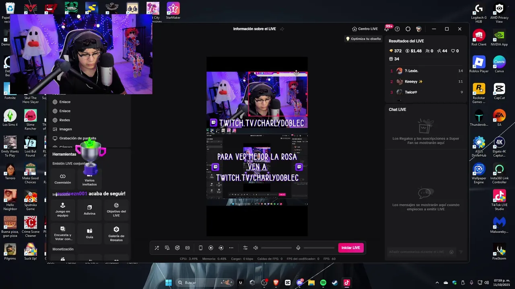This screenshot has height=289, width=515.
Task: Adjust the speaker volume slider
Action: coord(276,248)
